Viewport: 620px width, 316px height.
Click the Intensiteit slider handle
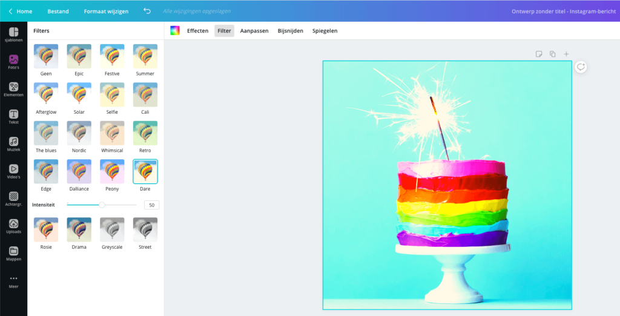tap(102, 205)
